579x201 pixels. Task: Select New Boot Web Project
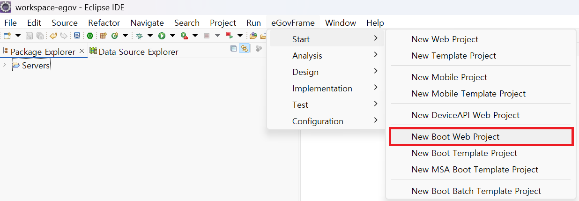455,137
